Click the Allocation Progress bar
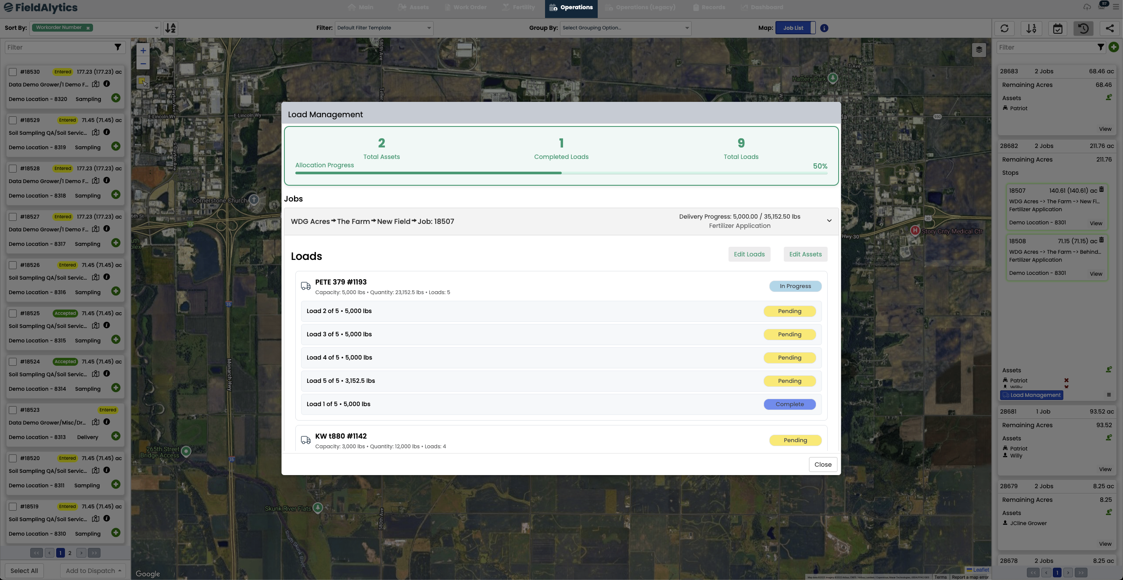1123x580 pixels. click(561, 173)
